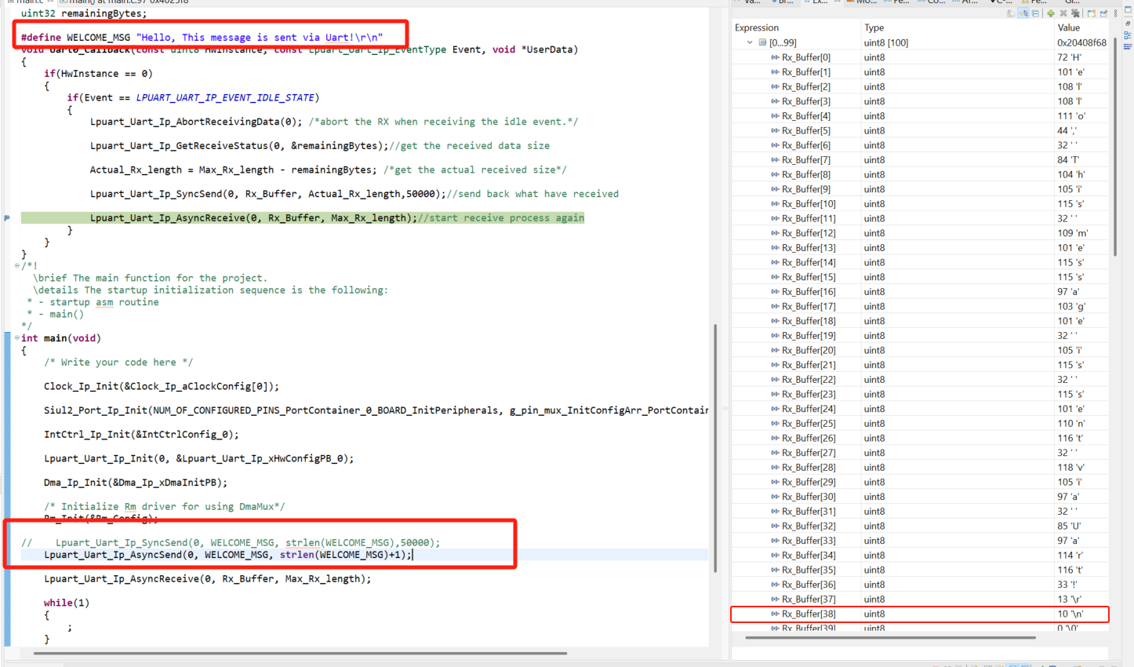This screenshot has height=667, width=1134.
Task: Click the Clock_Ip_Init code line
Action: tap(162, 386)
